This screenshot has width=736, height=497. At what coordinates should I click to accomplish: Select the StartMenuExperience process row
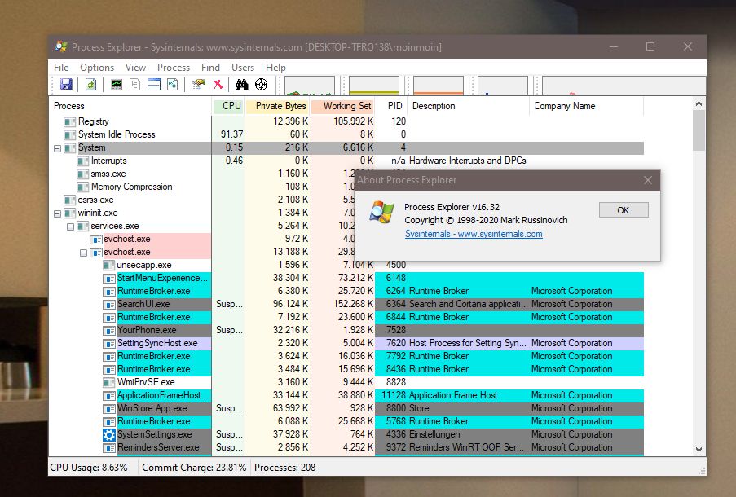[346, 279]
